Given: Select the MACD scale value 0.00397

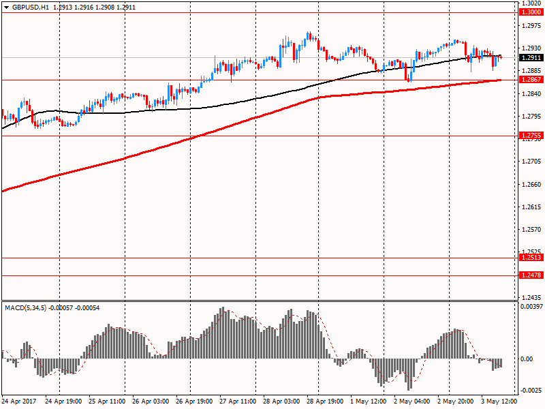Looking at the screenshot, I should pos(531,306).
